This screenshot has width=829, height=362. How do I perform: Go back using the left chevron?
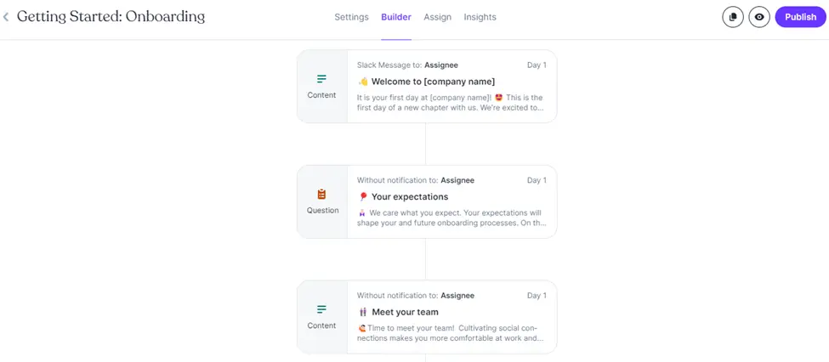tap(6, 17)
